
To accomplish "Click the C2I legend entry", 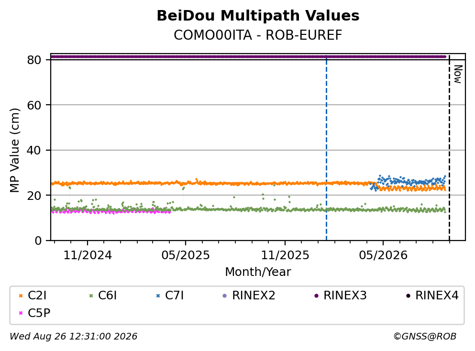I will click(33, 295).
